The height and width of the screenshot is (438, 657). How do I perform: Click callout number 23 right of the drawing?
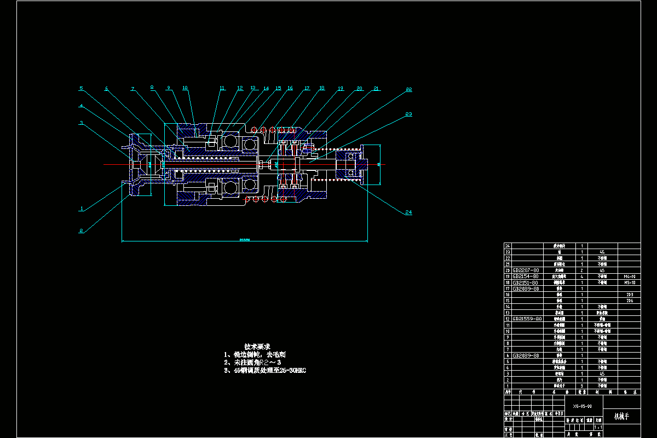408,114
